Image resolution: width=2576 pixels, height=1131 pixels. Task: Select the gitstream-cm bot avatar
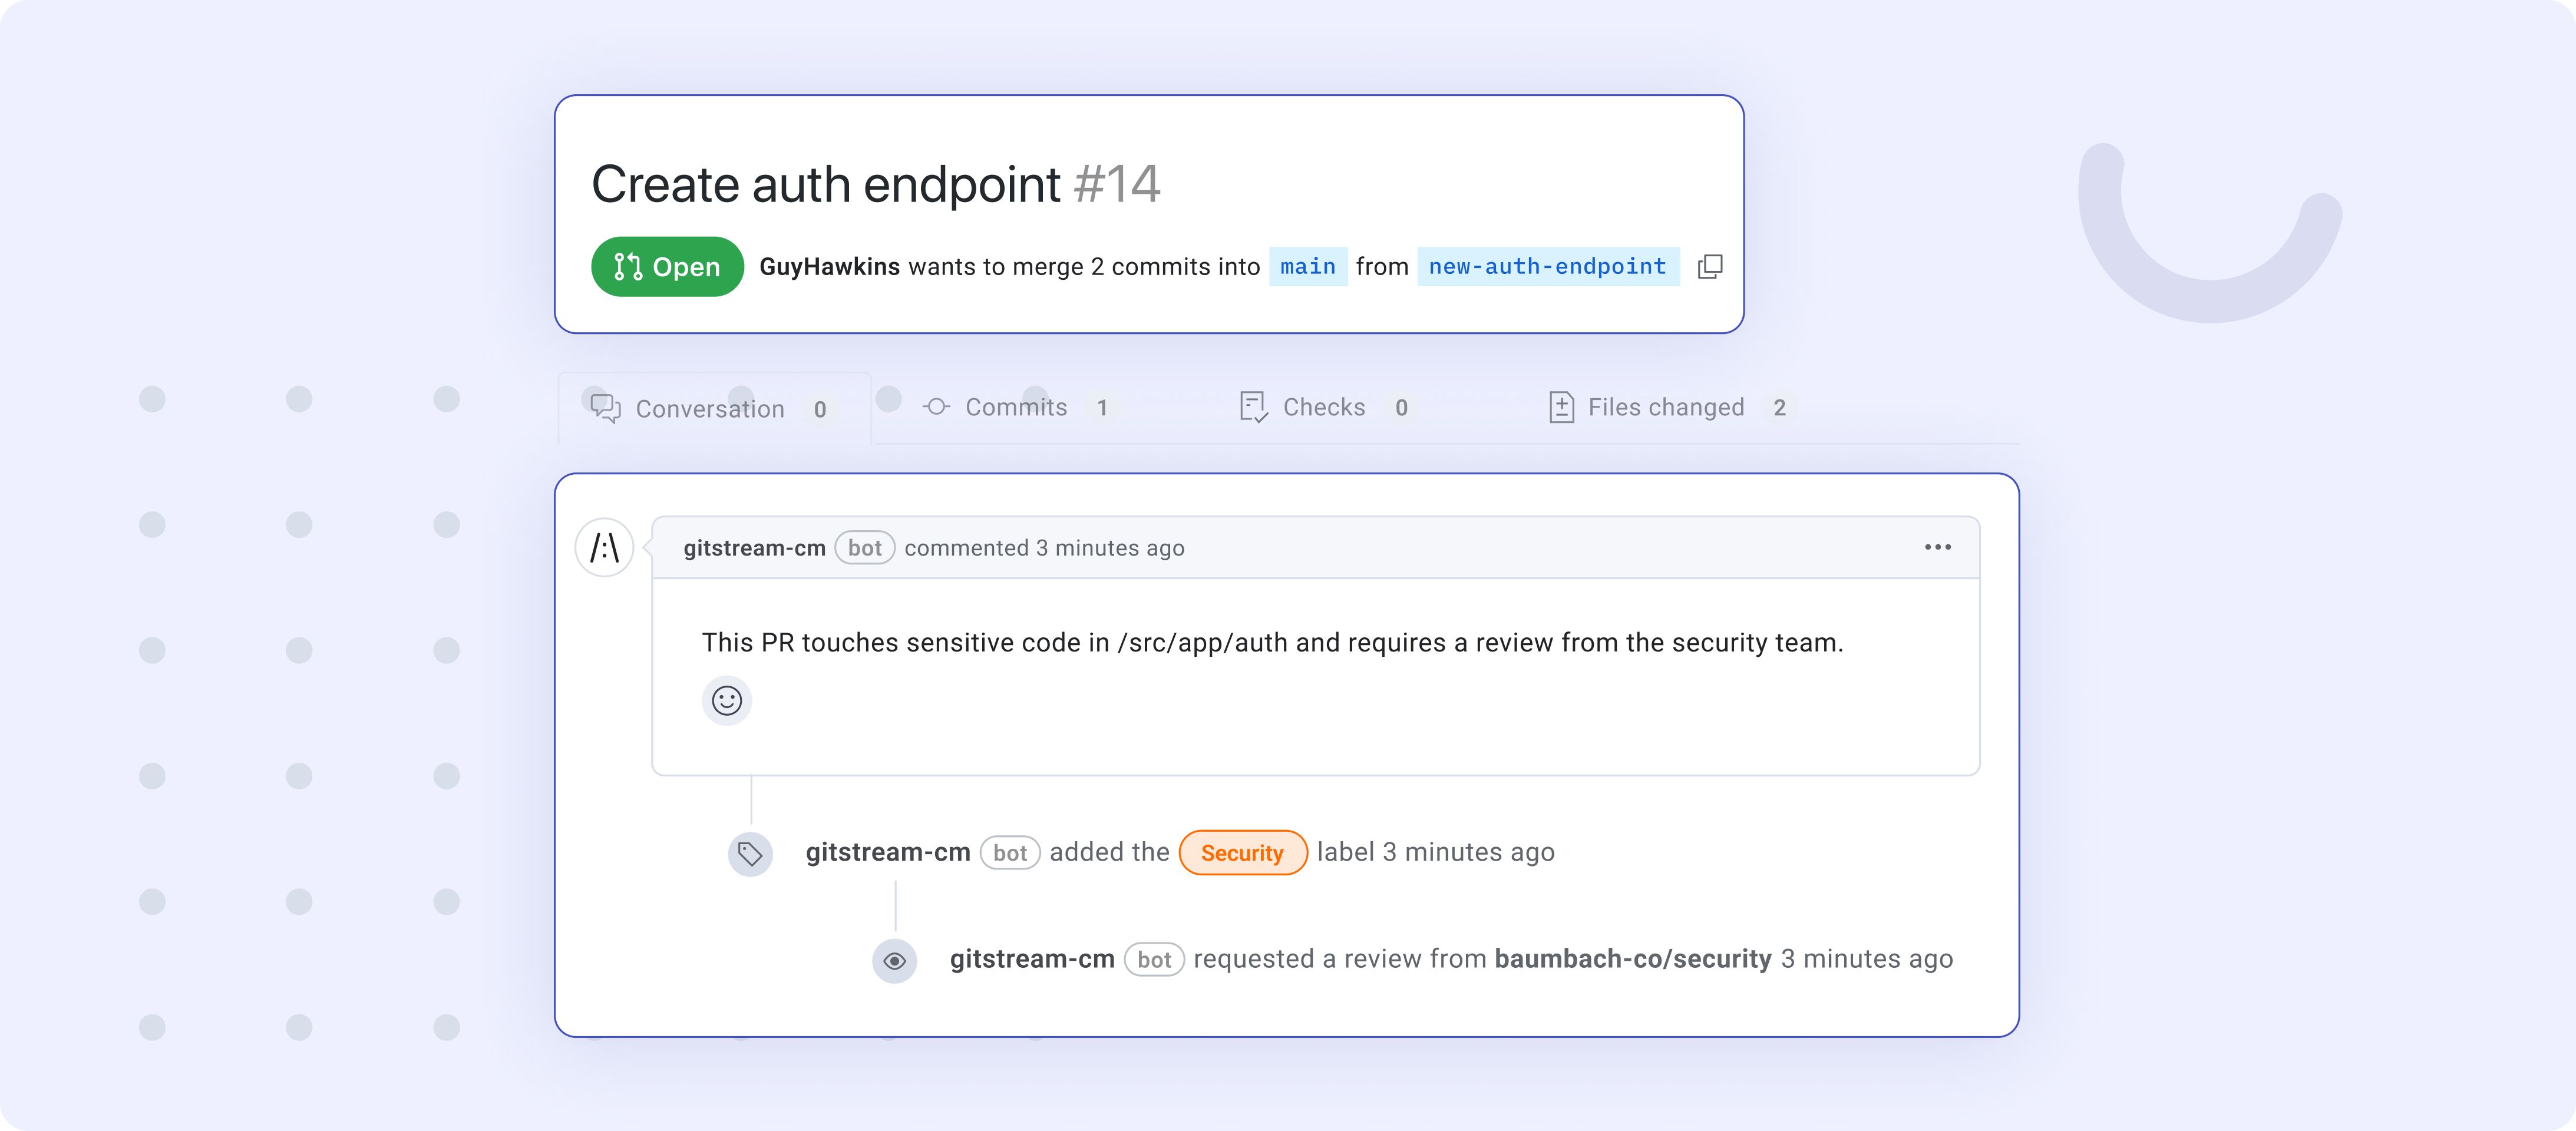603,547
